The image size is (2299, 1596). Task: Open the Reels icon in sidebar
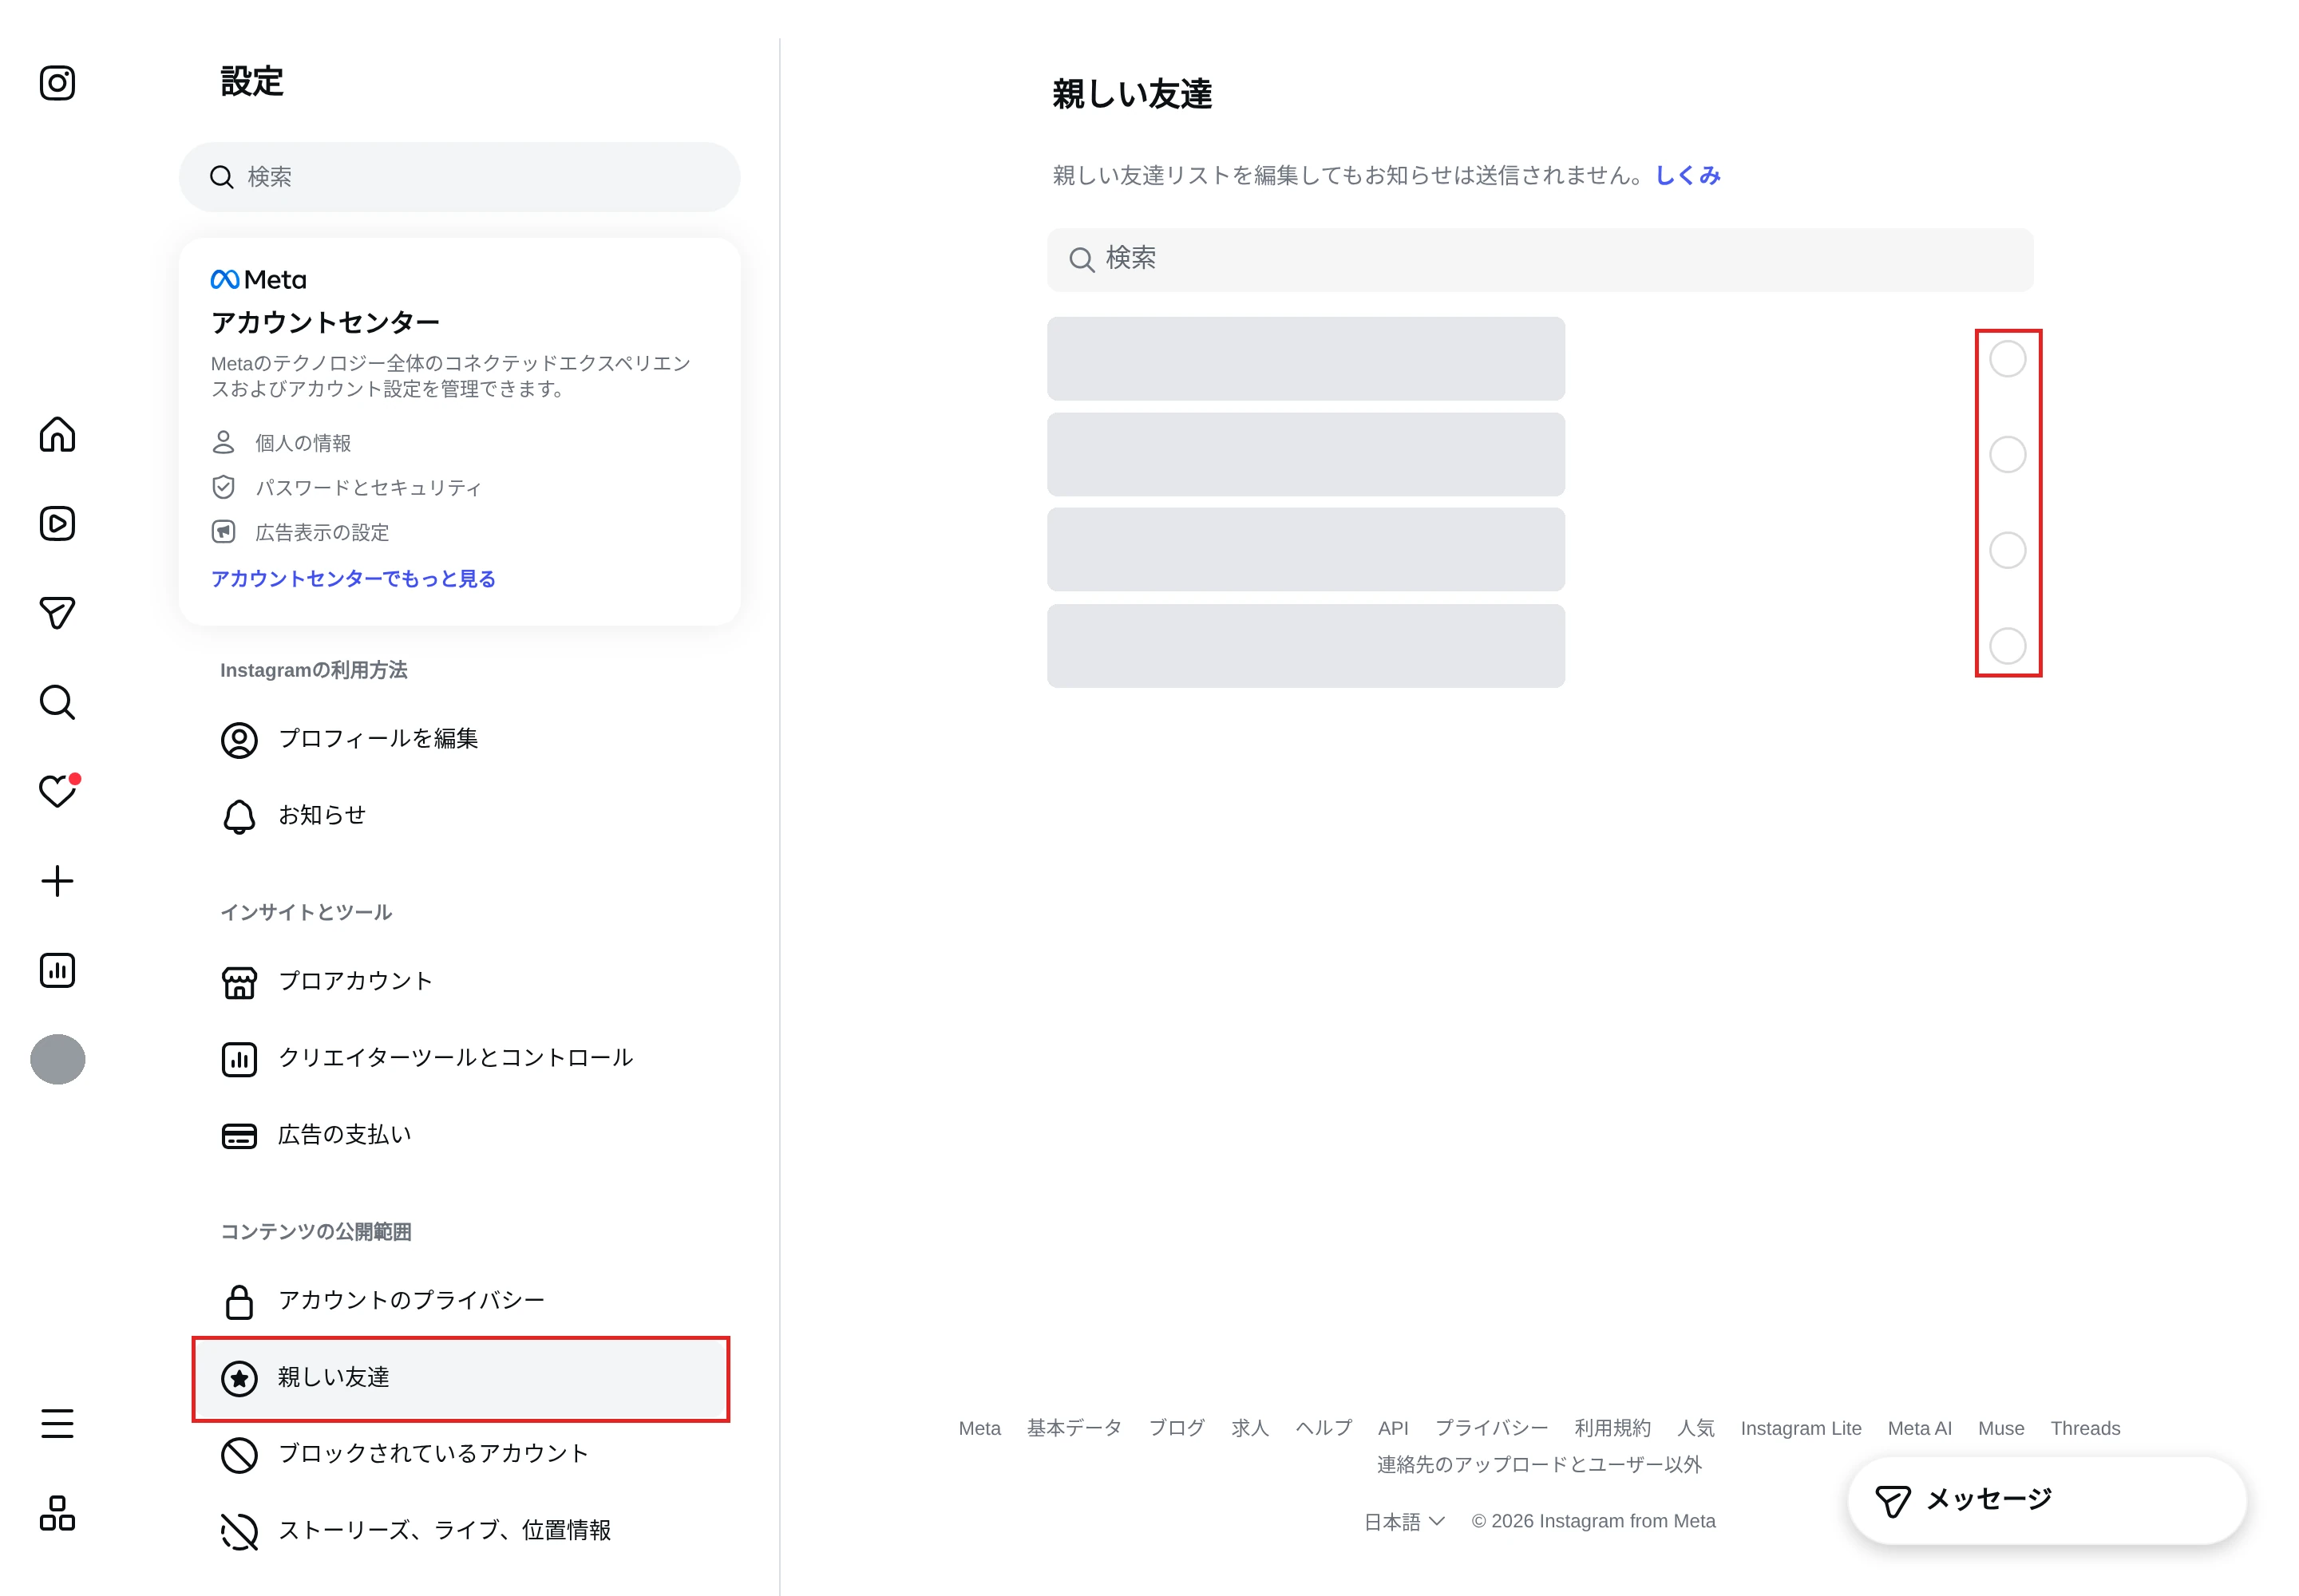coord(57,524)
